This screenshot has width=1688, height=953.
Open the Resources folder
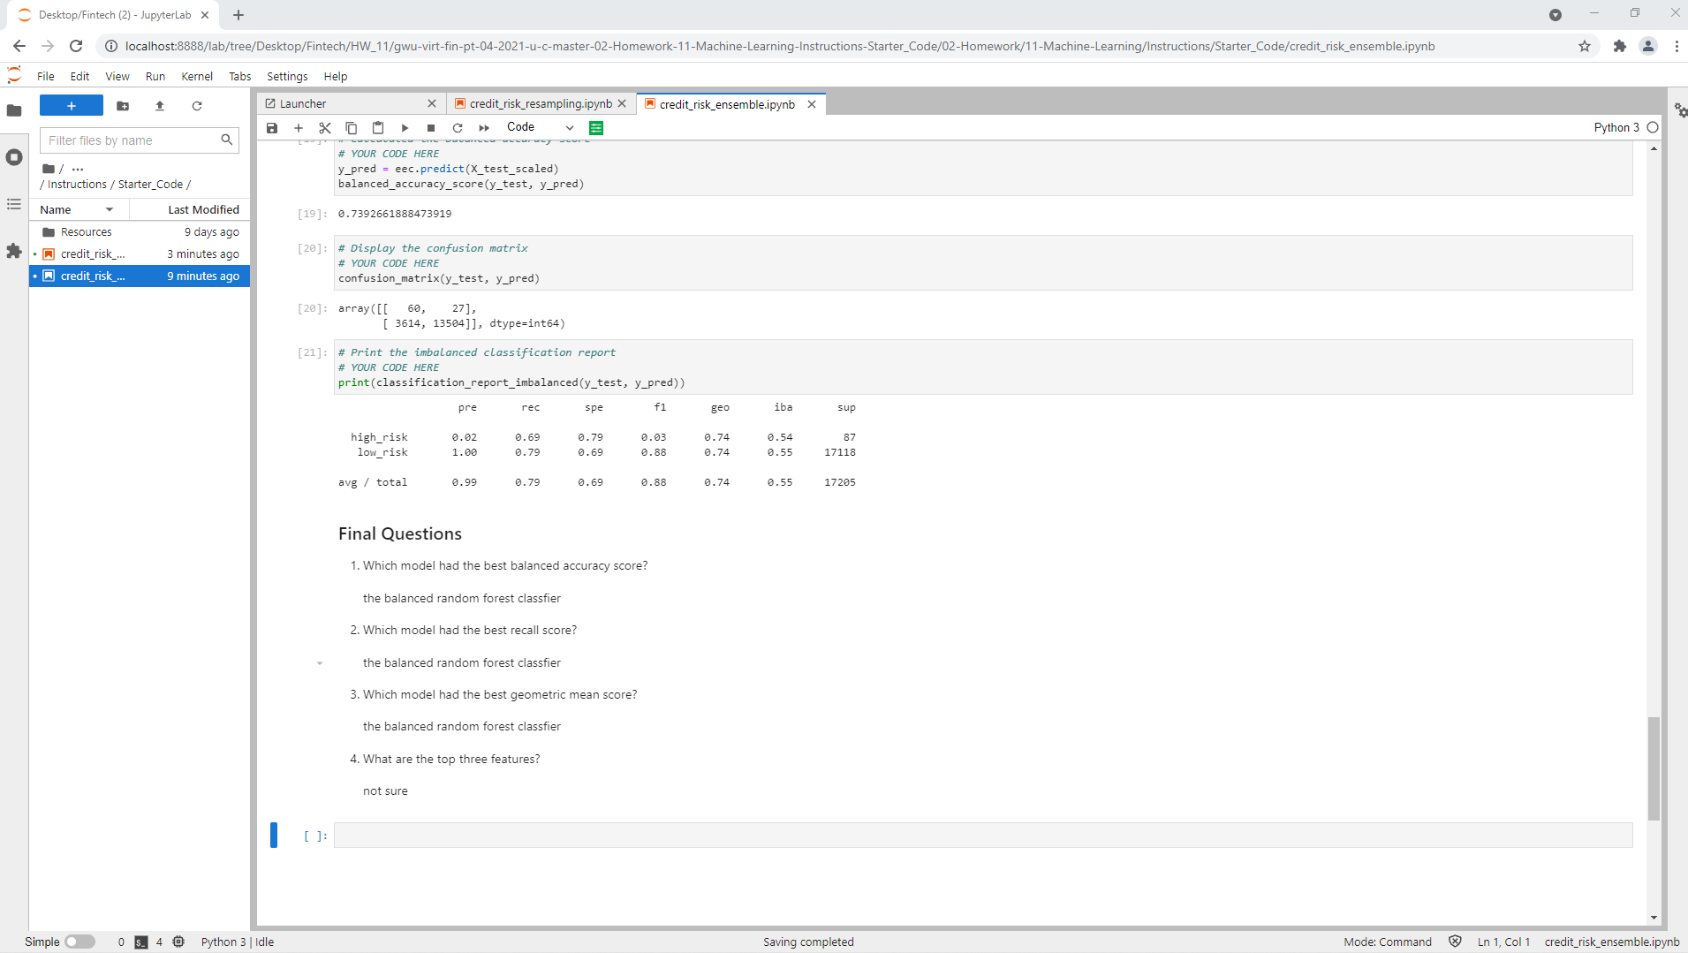point(140,231)
